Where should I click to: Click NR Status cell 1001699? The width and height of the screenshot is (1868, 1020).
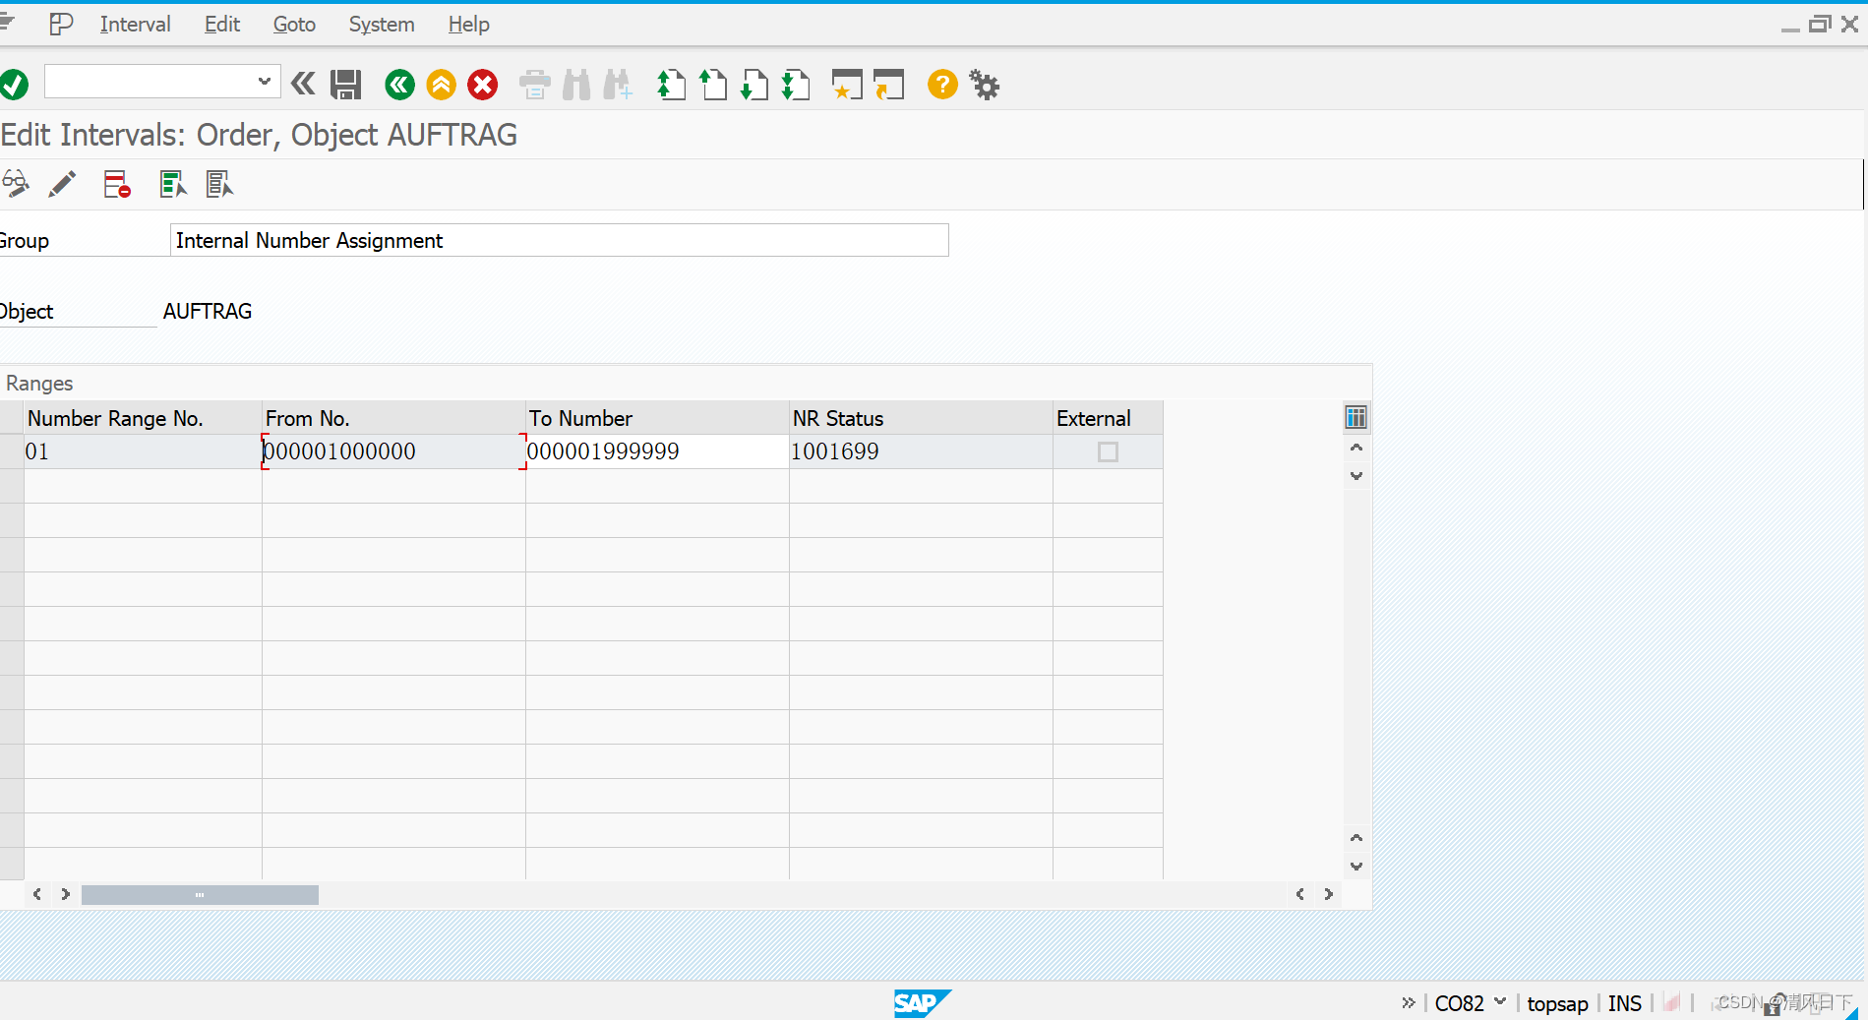point(921,451)
